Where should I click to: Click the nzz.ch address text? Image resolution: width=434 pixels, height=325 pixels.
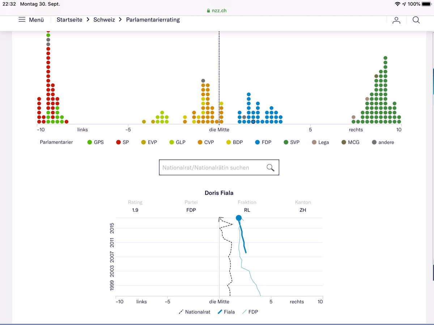219,11
